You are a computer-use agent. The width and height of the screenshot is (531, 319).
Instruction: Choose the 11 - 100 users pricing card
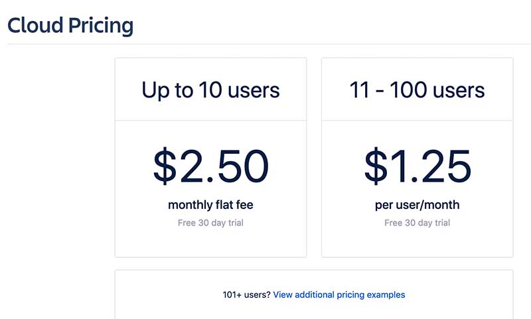pyautogui.click(x=417, y=158)
